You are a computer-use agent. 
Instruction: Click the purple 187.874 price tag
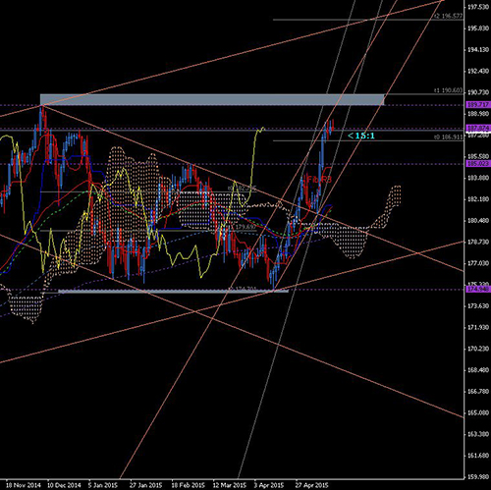478,128
